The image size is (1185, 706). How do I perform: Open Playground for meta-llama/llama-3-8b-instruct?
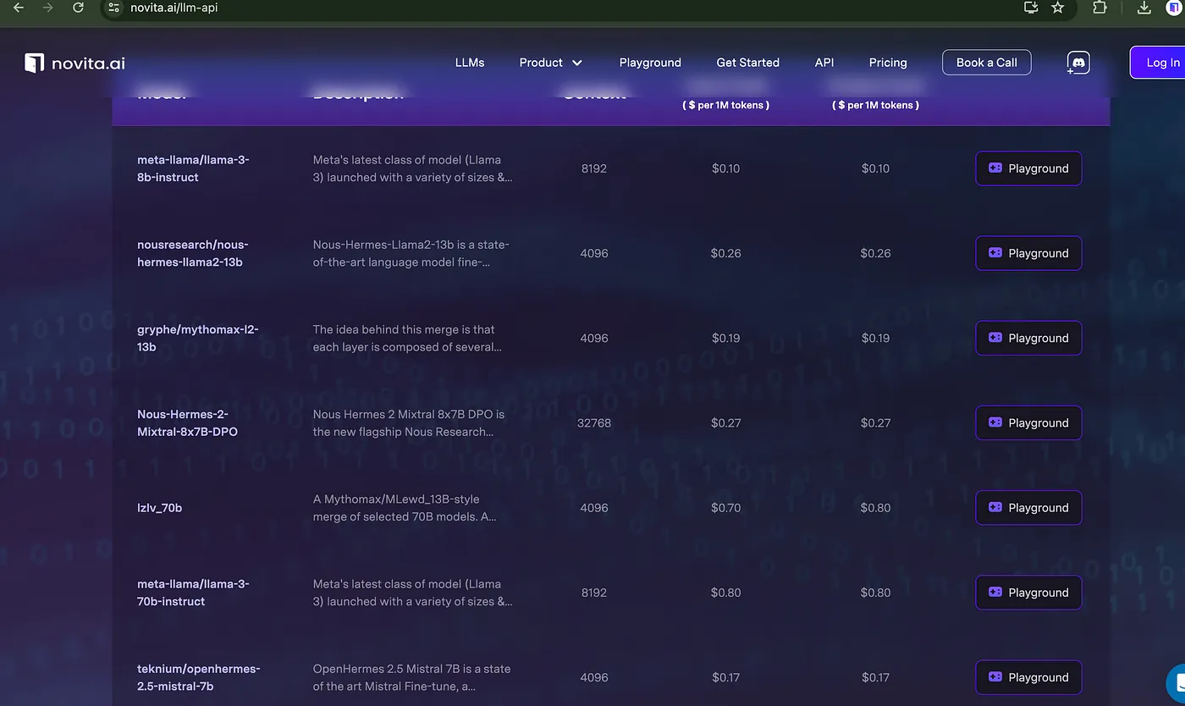click(x=1028, y=168)
